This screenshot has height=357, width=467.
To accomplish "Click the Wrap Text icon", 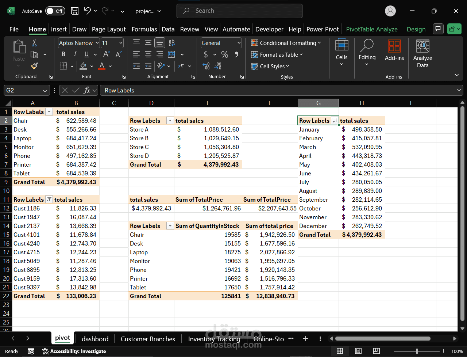I will click(171, 43).
